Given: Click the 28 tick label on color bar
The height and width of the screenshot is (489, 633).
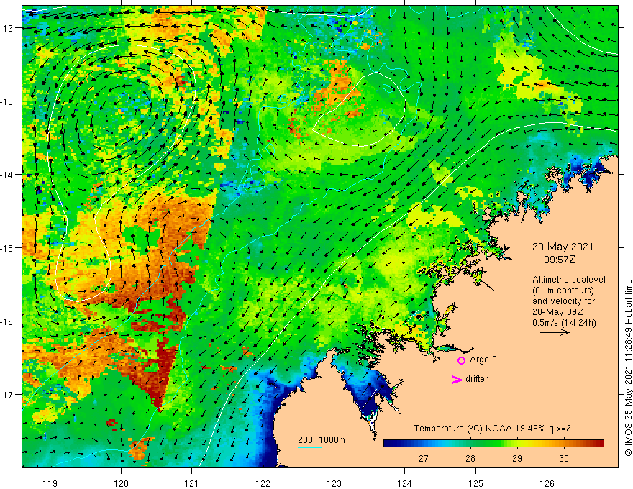Looking at the screenshot, I should click(470, 458).
